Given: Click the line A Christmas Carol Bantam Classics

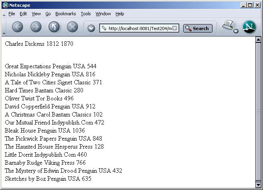Looking at the screenshot, I should [x=54, y=114].
